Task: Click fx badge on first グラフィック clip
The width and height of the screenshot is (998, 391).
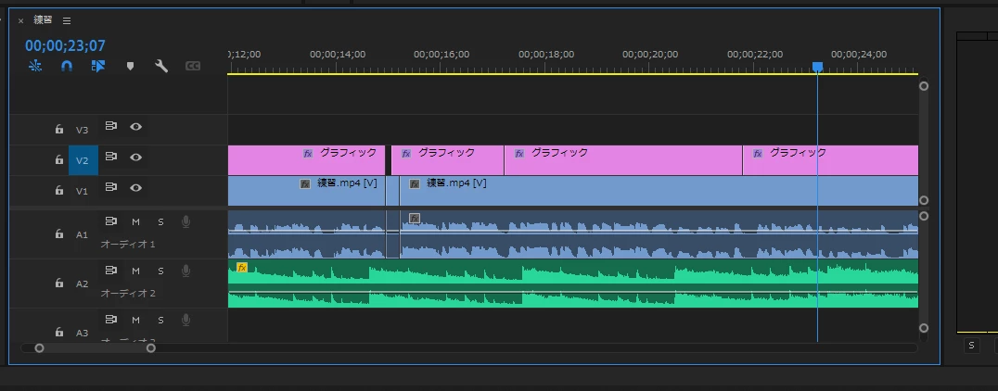Action: click(307, 153)
